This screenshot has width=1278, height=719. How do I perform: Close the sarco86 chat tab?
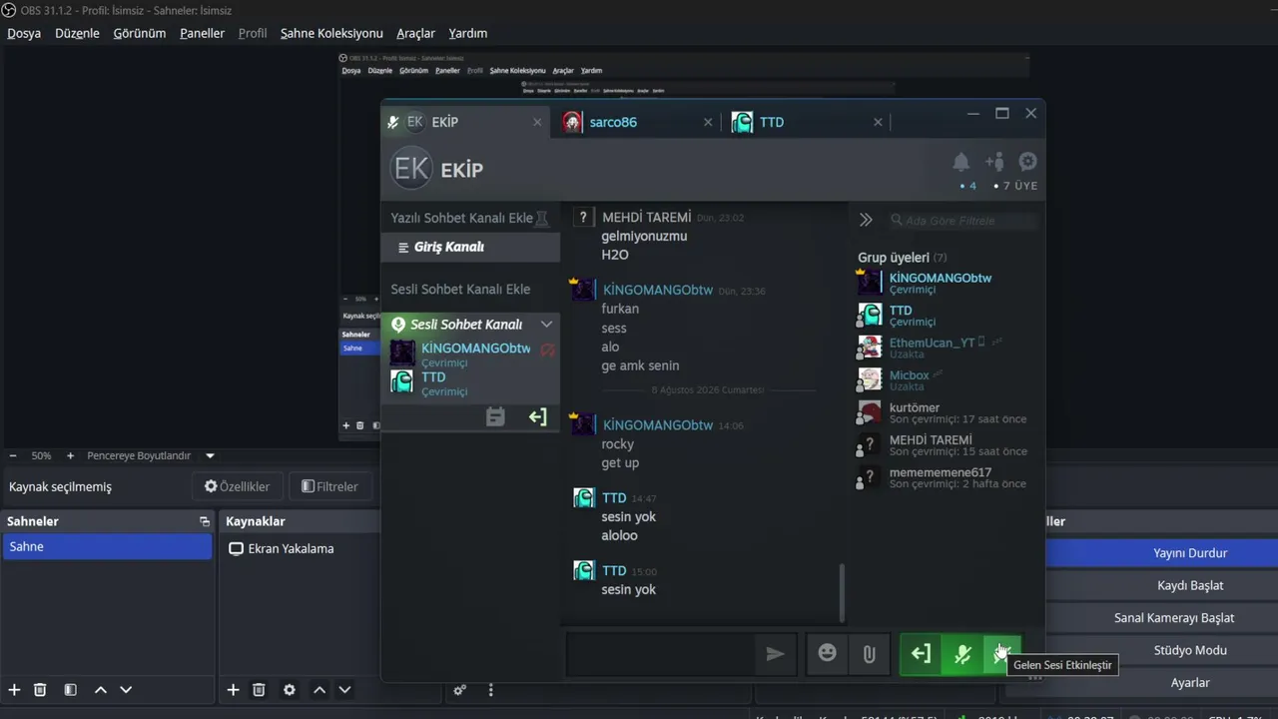point(708,122)
